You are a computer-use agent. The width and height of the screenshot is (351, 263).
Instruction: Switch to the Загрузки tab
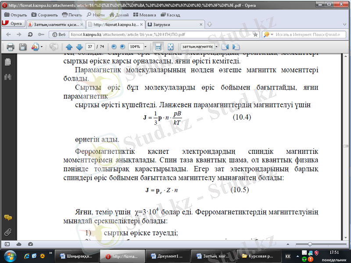tap(175, 25)
